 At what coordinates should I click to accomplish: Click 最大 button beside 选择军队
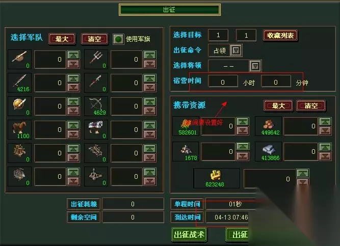(62, 39)
